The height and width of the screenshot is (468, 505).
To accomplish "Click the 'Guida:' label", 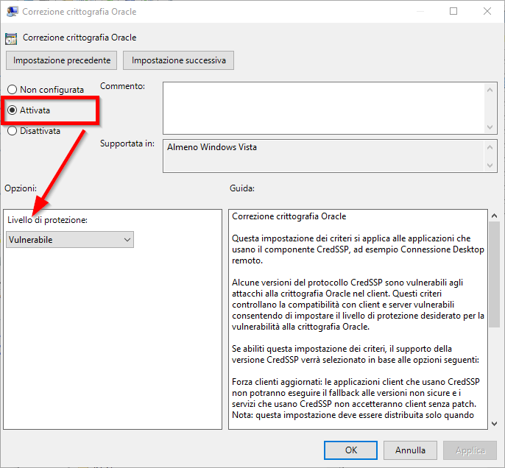I will [x=242, y=188].
